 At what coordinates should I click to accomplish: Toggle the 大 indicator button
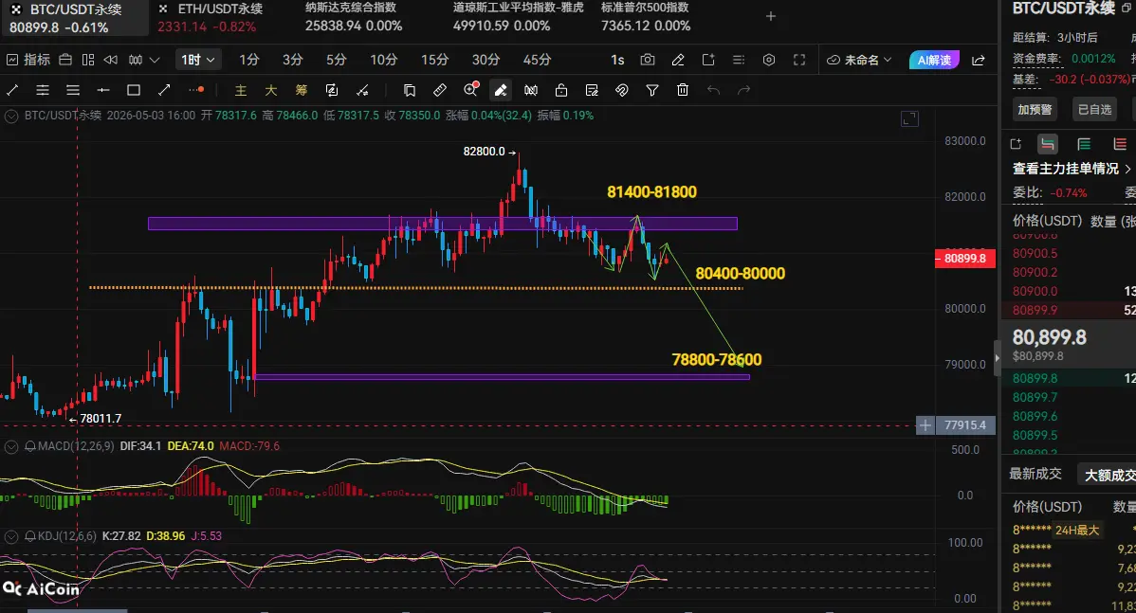tap(271, 90)
